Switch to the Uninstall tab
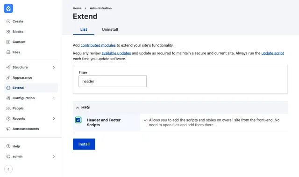Image resolution: width=299 pixels, height=177 pixels. (x=110, y=29)
